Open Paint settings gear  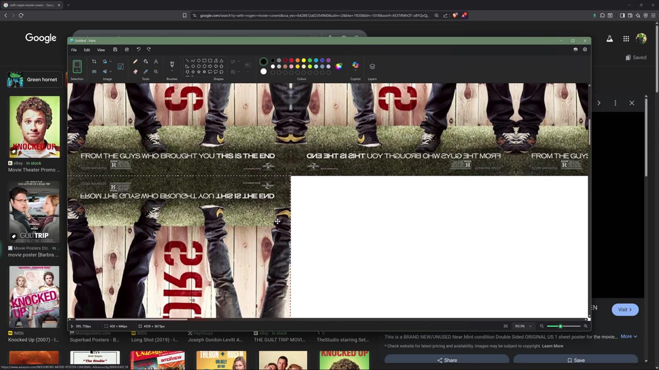pos(585,49)
